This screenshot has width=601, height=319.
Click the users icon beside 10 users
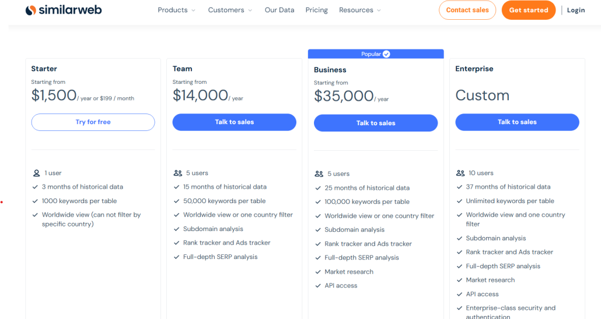(460, 173)
